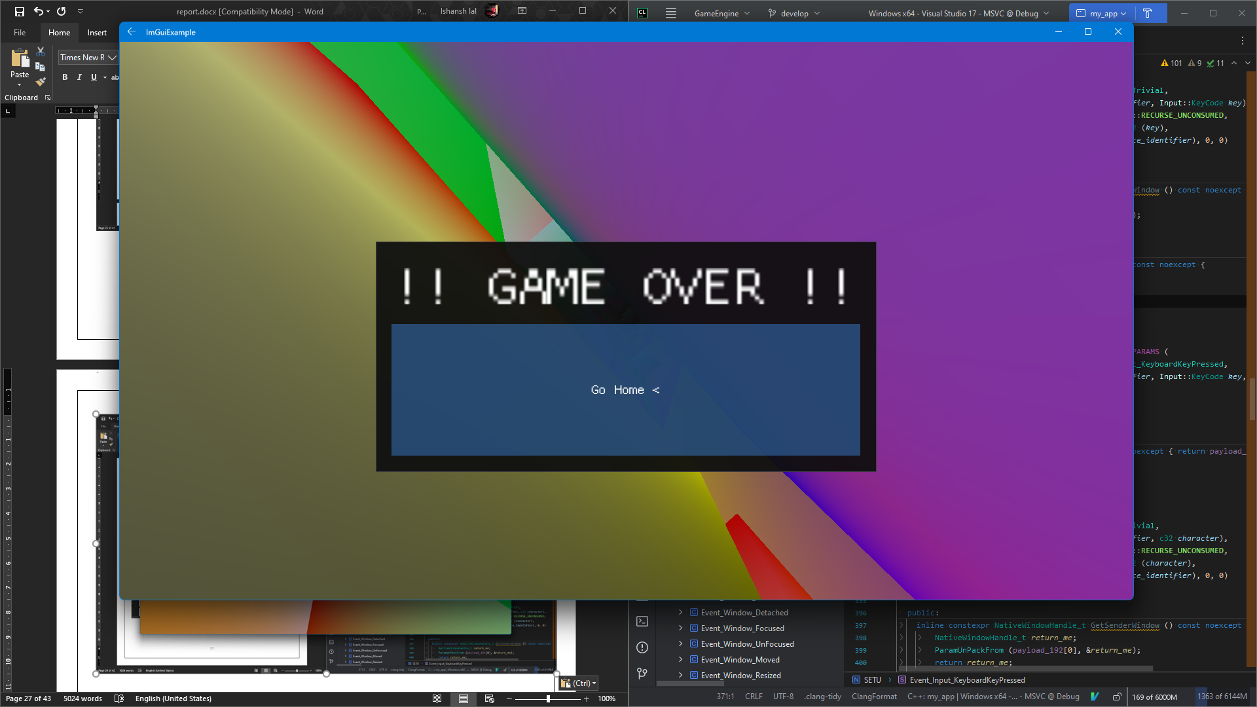Click the read-only lock icon in status bar
The height and width of the screenshot is (707, 1257).
pos(1117,697)
